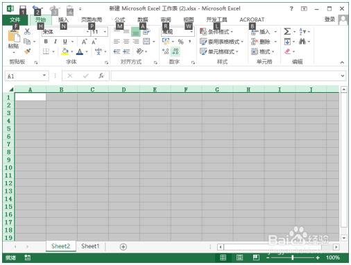
Task: Click Decrease Decimal icon
Action: coord(175,51)
